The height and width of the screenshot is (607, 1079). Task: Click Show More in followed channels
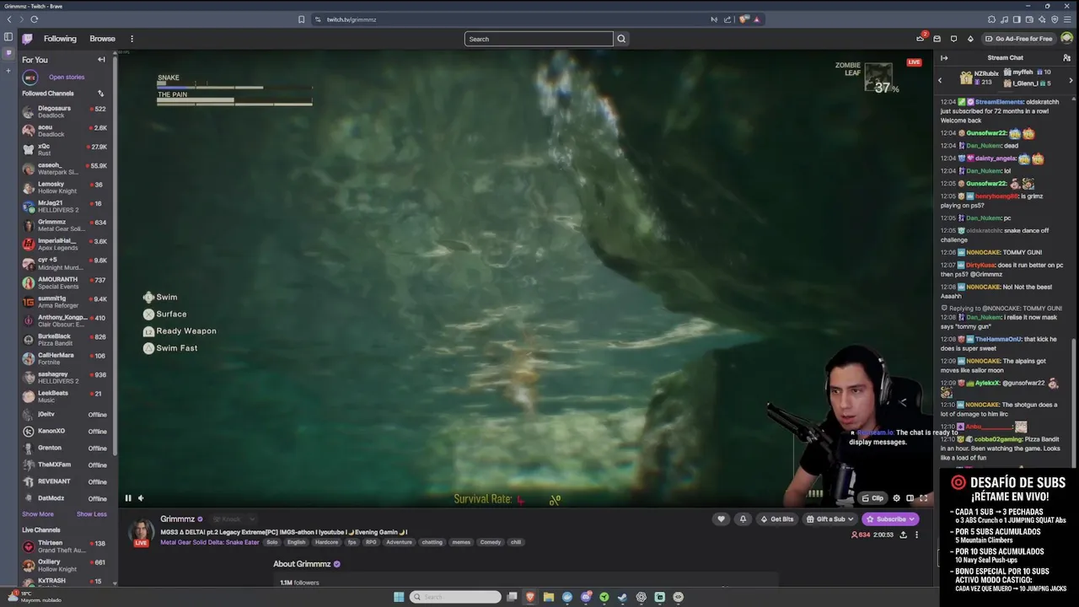(x=37, y=514)
